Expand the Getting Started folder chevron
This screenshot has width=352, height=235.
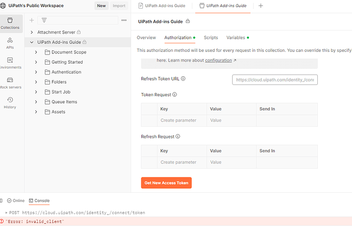coord(36,62)
